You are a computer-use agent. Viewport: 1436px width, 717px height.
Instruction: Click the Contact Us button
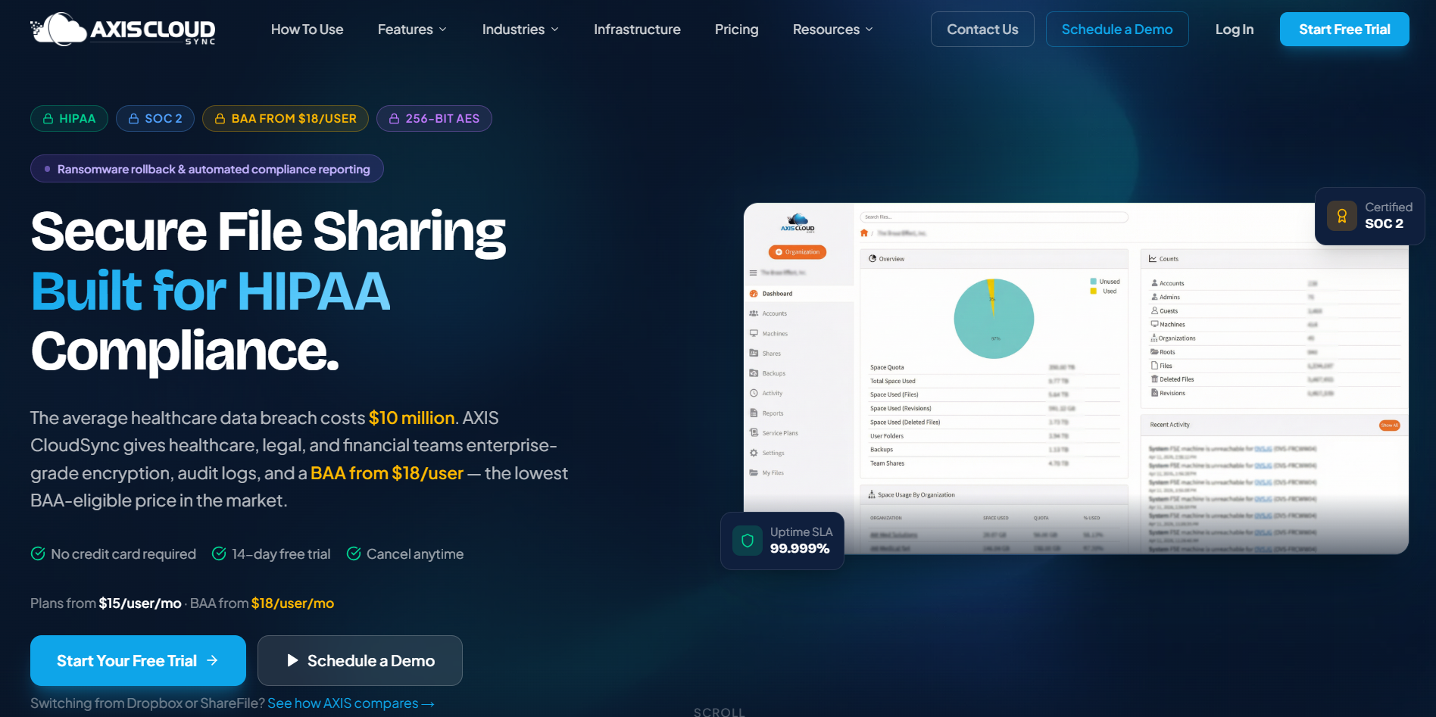982,30
